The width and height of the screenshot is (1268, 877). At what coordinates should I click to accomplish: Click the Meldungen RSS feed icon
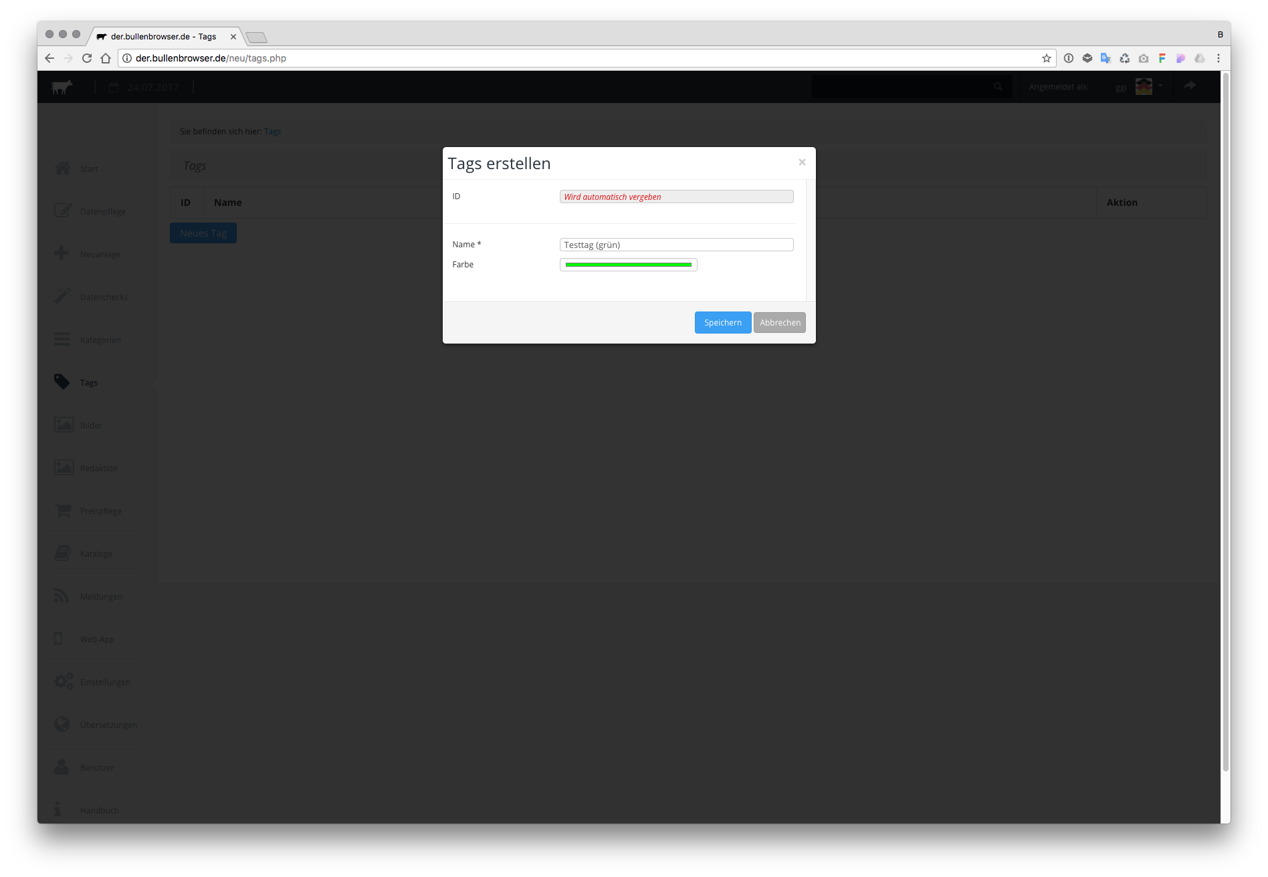tap(62, 596)
